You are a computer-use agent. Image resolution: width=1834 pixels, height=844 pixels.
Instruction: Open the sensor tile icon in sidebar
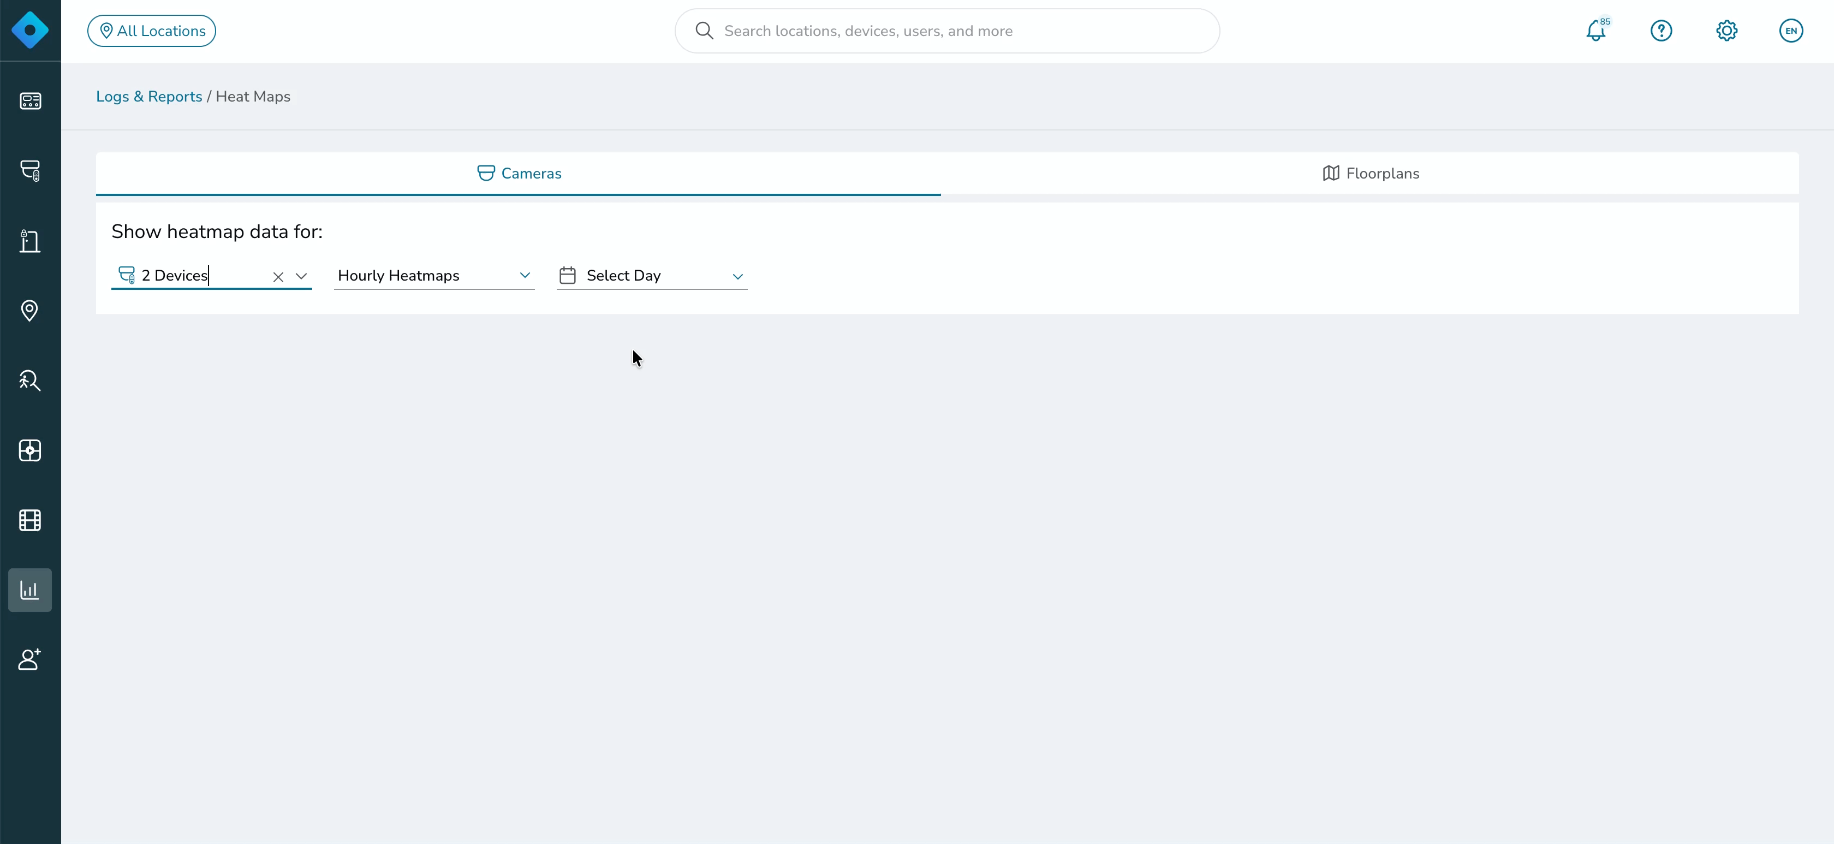(30, 450)
